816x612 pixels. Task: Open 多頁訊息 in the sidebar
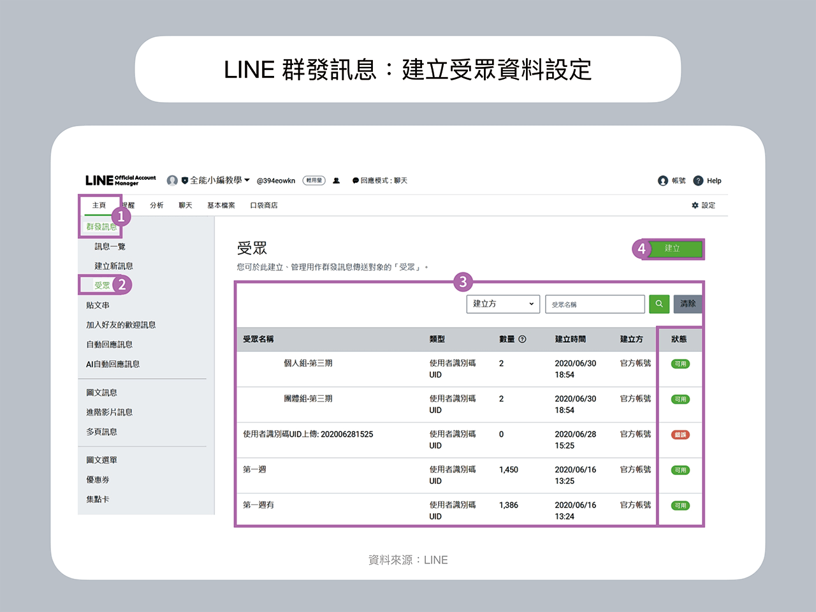(x=101, y=432)
